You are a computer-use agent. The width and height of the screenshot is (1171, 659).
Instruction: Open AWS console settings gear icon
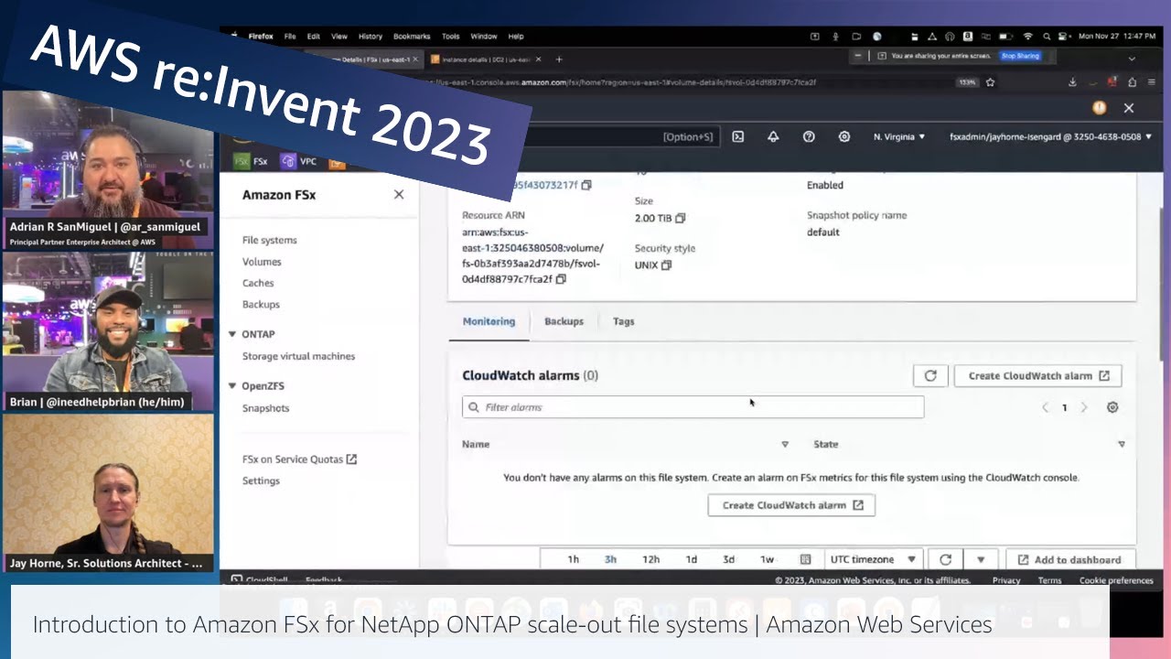tap(844, 136)
